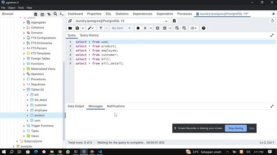Open the File menu
This screenshot has width=277, height=155.
(x=3, y=8)
